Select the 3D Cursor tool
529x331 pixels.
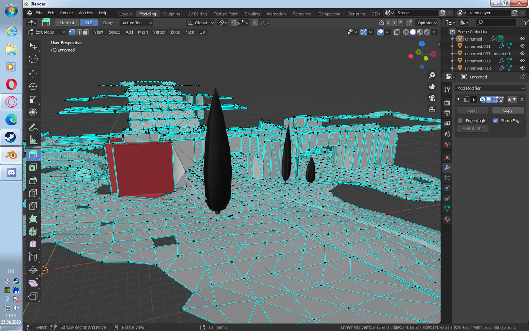[x=33, y=59]
